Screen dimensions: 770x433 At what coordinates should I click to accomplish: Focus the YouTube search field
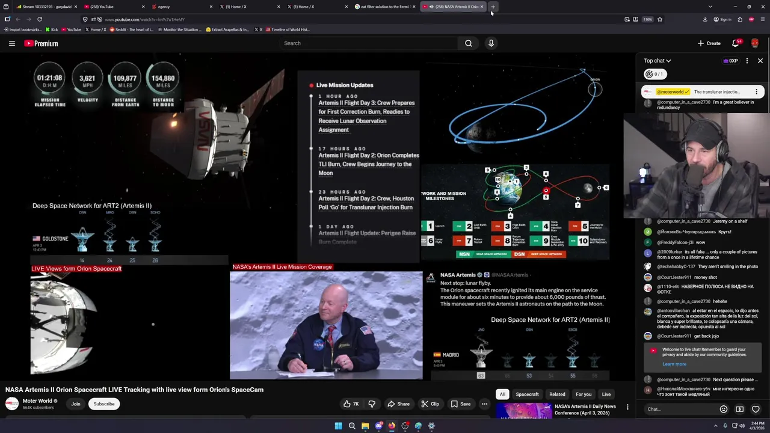pos(368,43)
